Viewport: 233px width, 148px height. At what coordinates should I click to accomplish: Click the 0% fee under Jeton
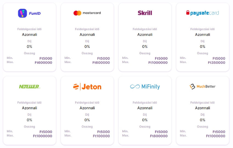point(87,120)
